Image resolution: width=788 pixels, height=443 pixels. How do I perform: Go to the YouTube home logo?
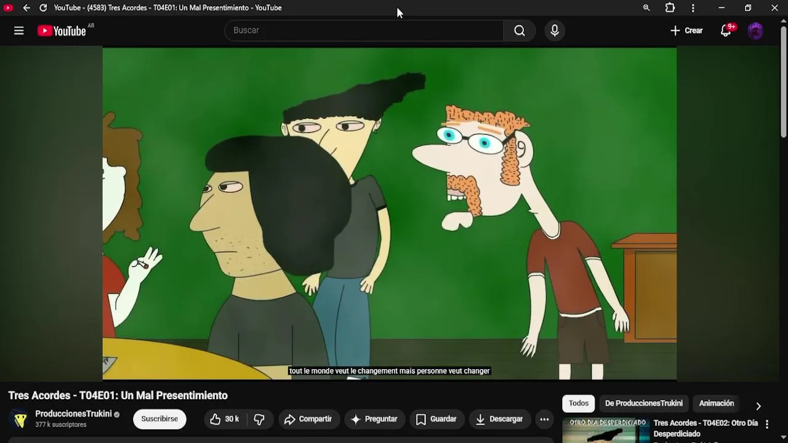pyautogui.click(x=62, y=31)
